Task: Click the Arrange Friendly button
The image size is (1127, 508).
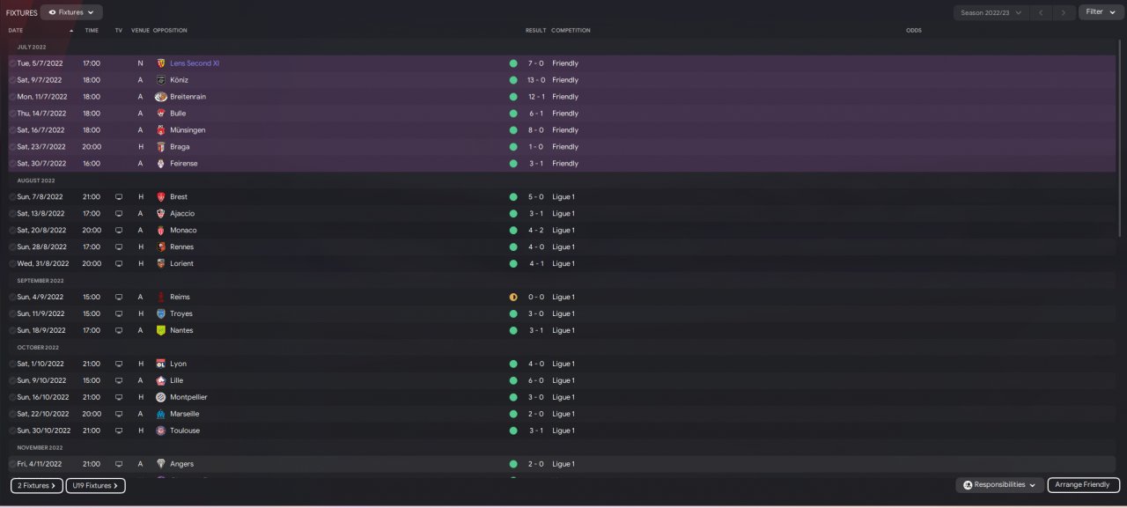Action: [x=1084, y=485]
